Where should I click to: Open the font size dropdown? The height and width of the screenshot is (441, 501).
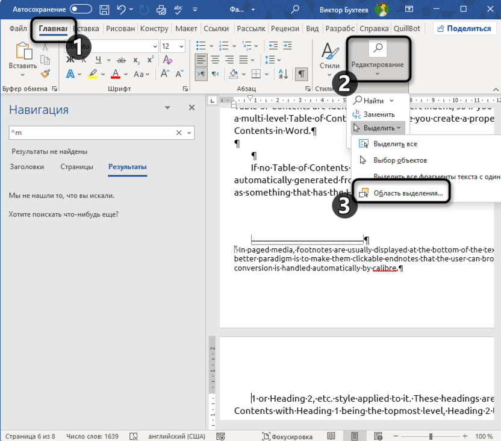point(182,46)
